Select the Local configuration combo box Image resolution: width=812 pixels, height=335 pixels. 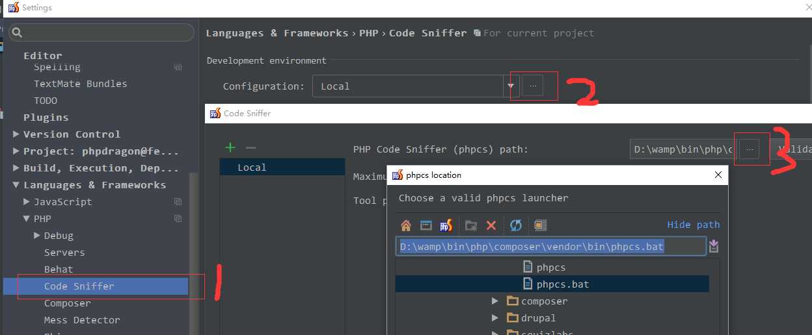(415, 86)
